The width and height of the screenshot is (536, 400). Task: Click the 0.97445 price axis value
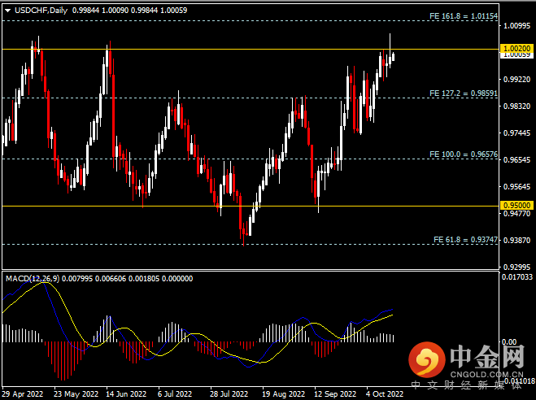click(x=517, y=133)
